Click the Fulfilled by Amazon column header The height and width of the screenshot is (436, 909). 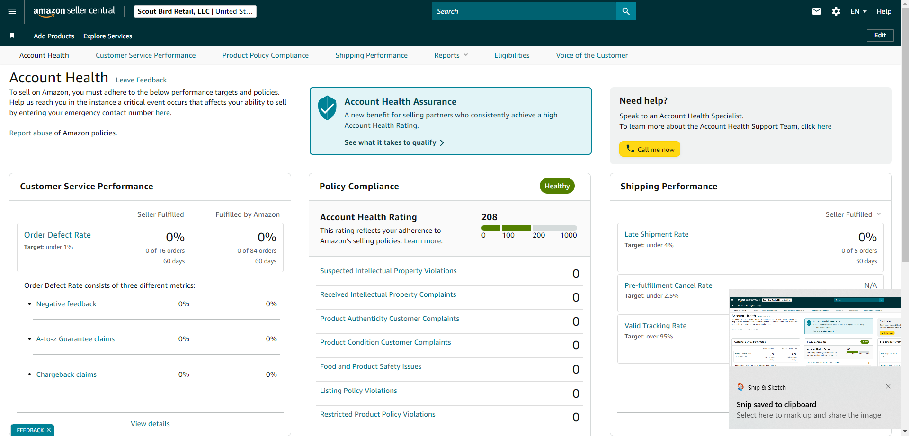pos(248,214)
